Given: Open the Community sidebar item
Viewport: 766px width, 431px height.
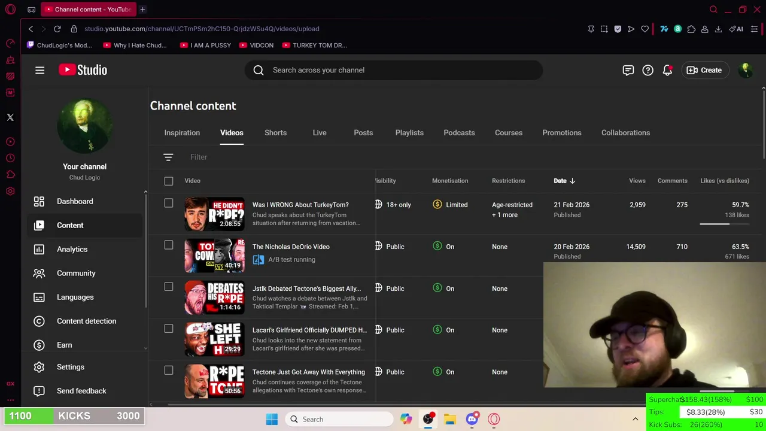Looking at the screenshot, I should click(x=84, y=273).
